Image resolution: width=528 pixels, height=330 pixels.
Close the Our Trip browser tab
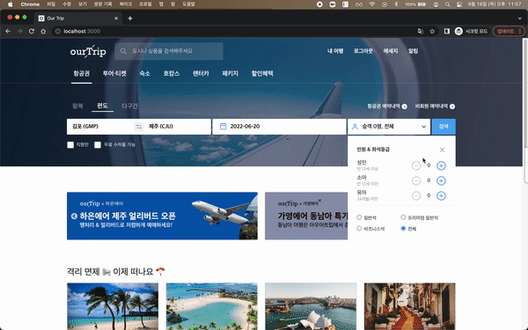[116, 18]
